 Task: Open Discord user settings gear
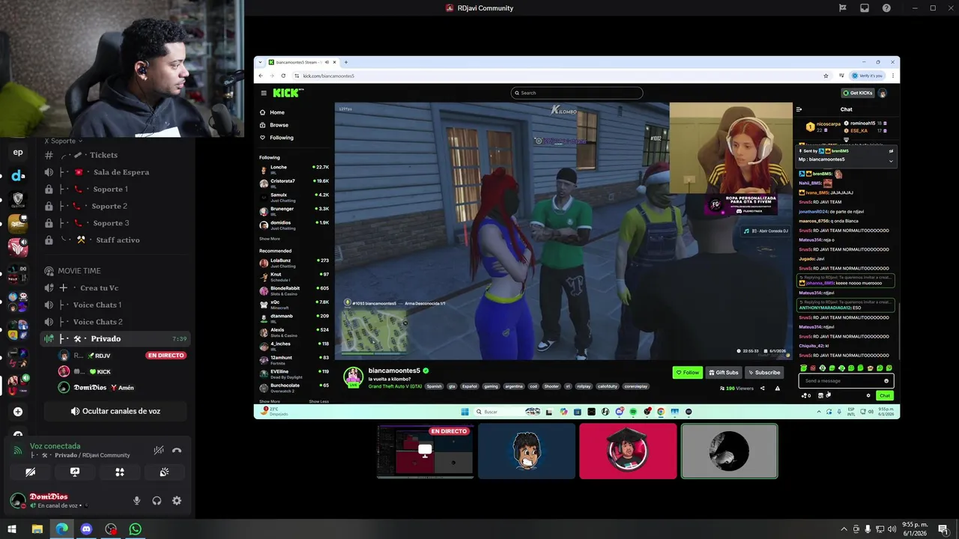pyautogui.click(x=177, y=501)
